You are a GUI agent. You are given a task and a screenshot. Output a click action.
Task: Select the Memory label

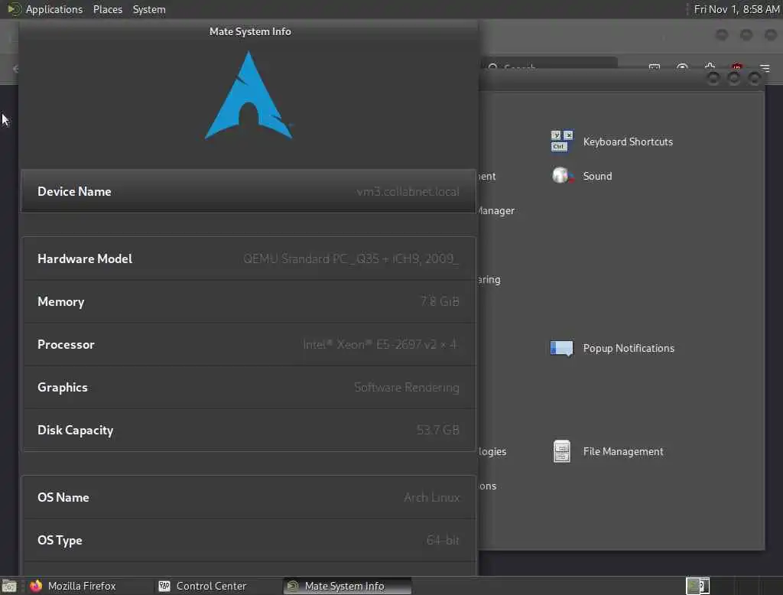pos(61,302)
